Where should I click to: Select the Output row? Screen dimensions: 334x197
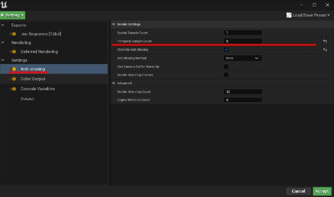(54, 99)
